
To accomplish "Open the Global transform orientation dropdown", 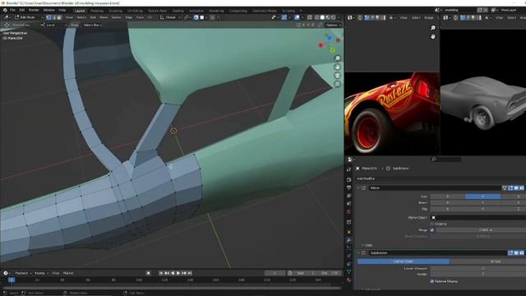I will [x=170, y=17].
